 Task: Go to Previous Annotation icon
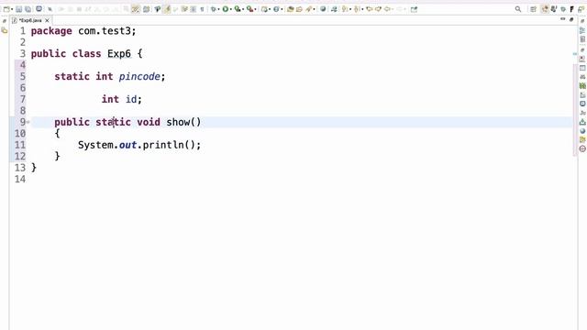tap(357, 9)
